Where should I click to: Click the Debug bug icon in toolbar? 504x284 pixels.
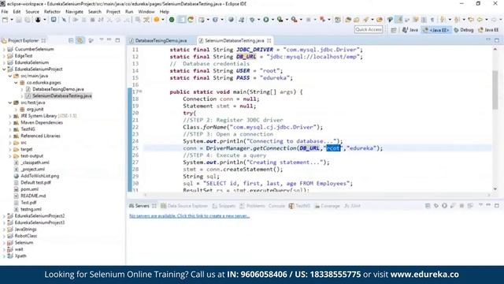252,20
